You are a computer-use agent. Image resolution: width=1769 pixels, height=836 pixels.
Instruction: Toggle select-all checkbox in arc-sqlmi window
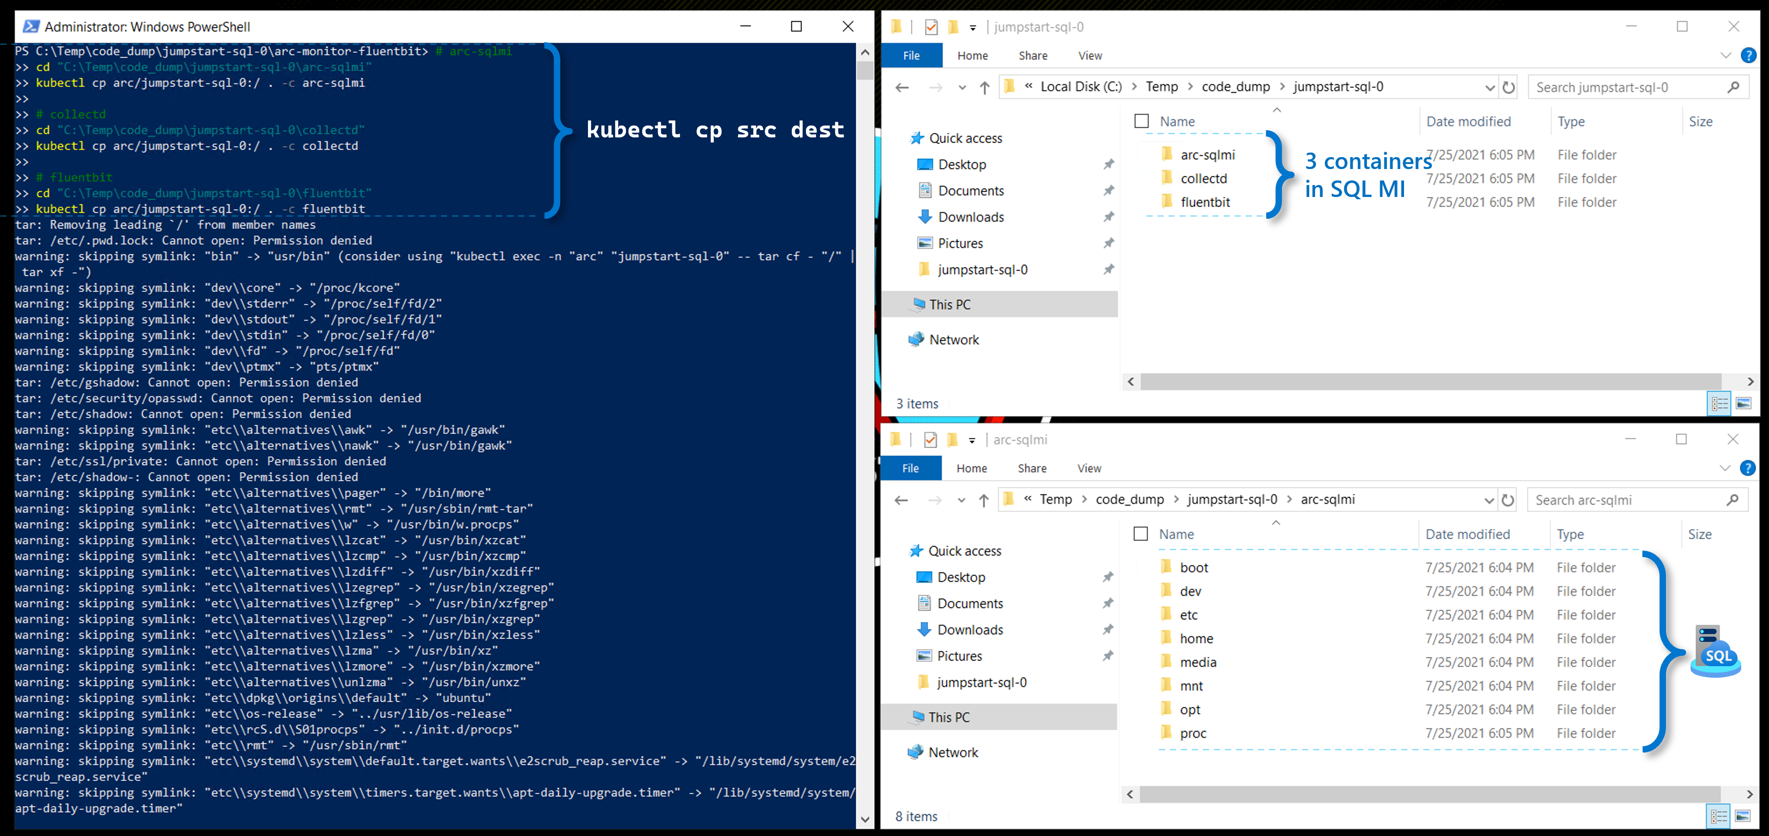click(x=1141, y=535)
